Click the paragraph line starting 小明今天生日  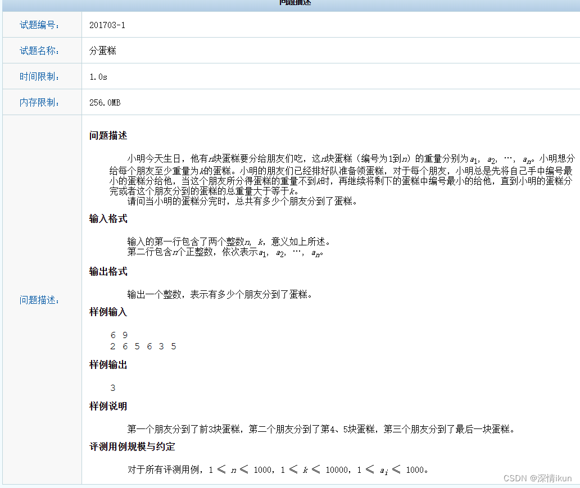[x=351, y=159]
